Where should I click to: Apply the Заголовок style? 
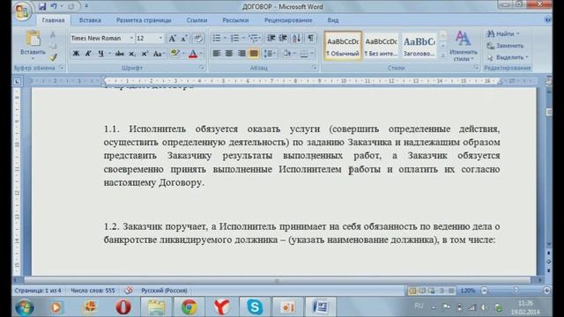pos(419,46)
